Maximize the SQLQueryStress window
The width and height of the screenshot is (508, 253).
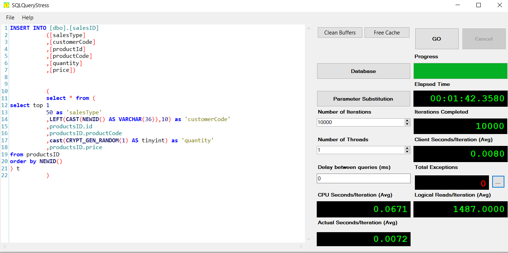479,5
